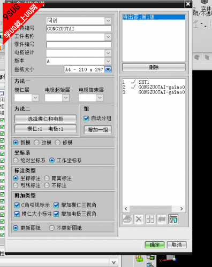Select the 改模 radio button
This screenshot has width=212, height=267.
(x=36, y=143)
